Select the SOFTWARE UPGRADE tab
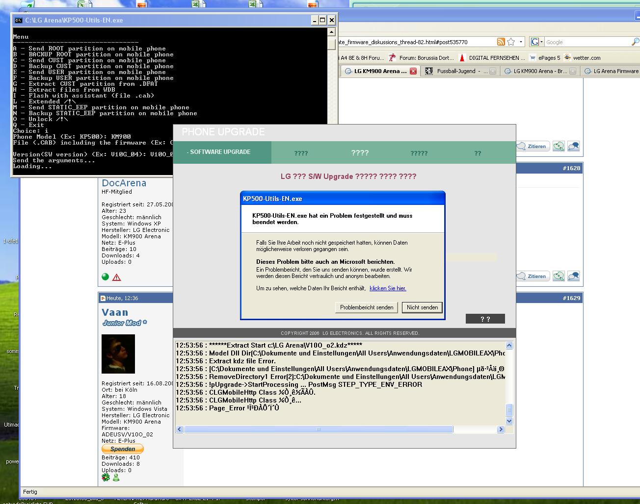Viewport: 640px width, 504px height. click(222, 152)
